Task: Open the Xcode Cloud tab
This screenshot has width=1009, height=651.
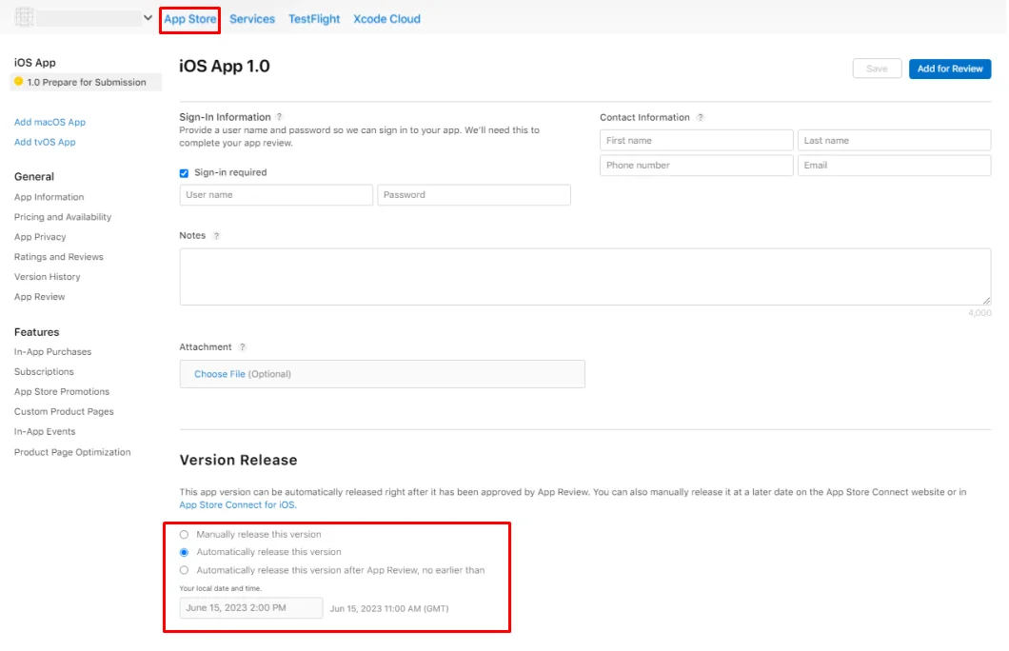Action: point(386,19)
